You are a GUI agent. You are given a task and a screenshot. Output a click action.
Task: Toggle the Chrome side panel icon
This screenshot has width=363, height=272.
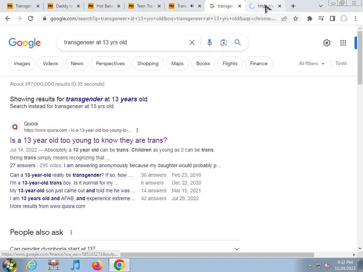click(333, 18)
